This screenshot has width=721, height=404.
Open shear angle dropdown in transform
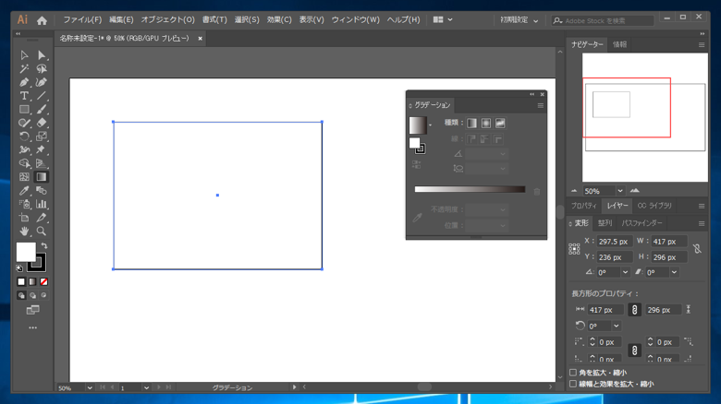click(674, 272)
